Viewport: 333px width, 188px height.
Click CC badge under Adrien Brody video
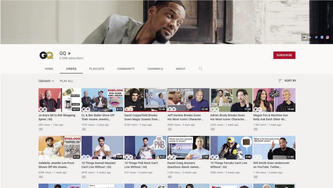[212, 129]
